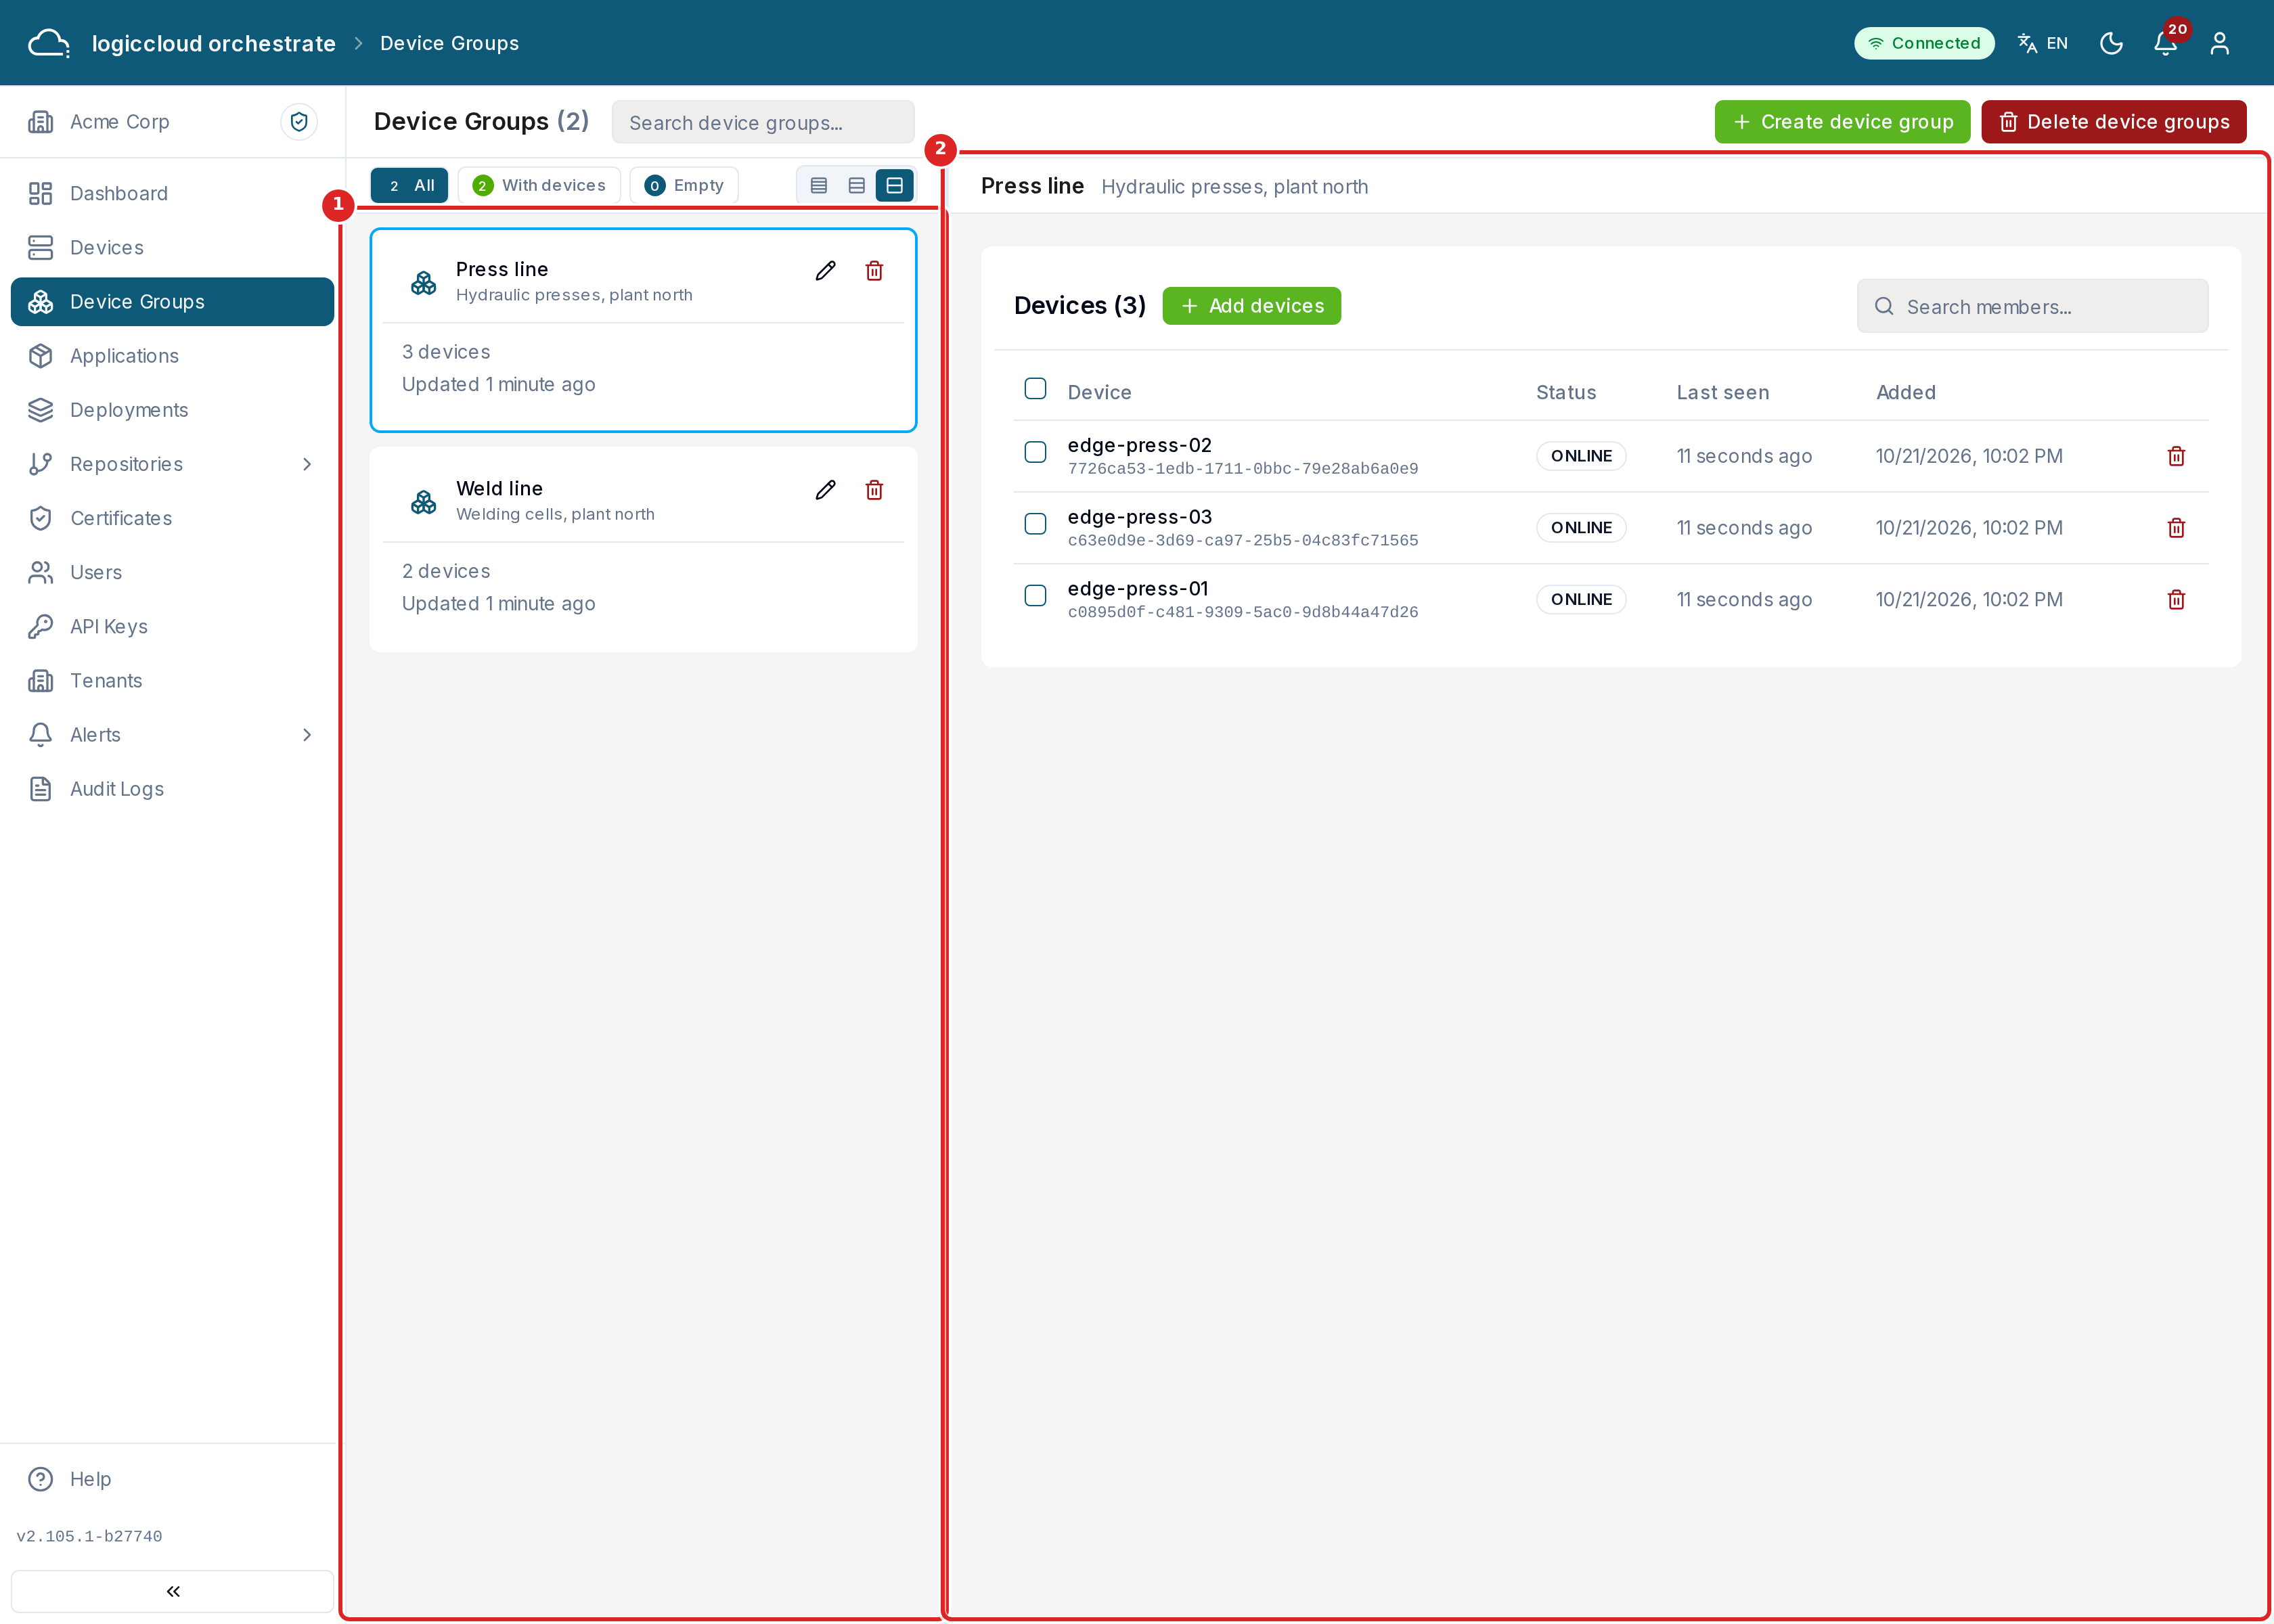Delete the Weld line group with its trash icon
This screenshot has height=1624, width=2274.
point(874,490)
